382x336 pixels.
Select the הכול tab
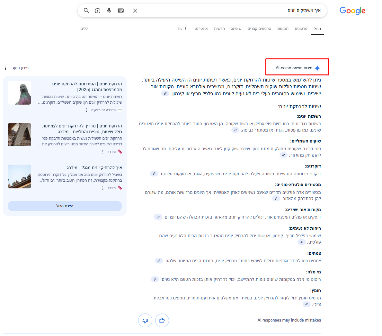(317, 29)
